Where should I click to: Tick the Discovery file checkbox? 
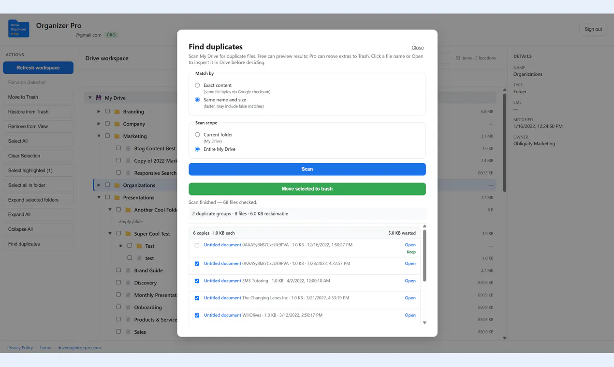118,282
